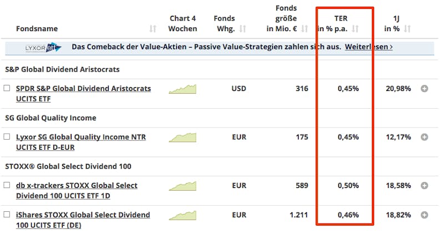The image size is (444, 234).
Task: Sort by Fondsgröße in Mio. € arrows
Action: tap(304, 29)
